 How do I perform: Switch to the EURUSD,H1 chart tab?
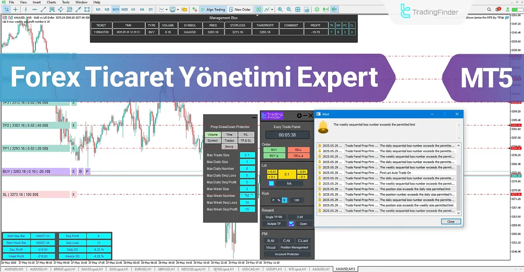click(142, 269)
